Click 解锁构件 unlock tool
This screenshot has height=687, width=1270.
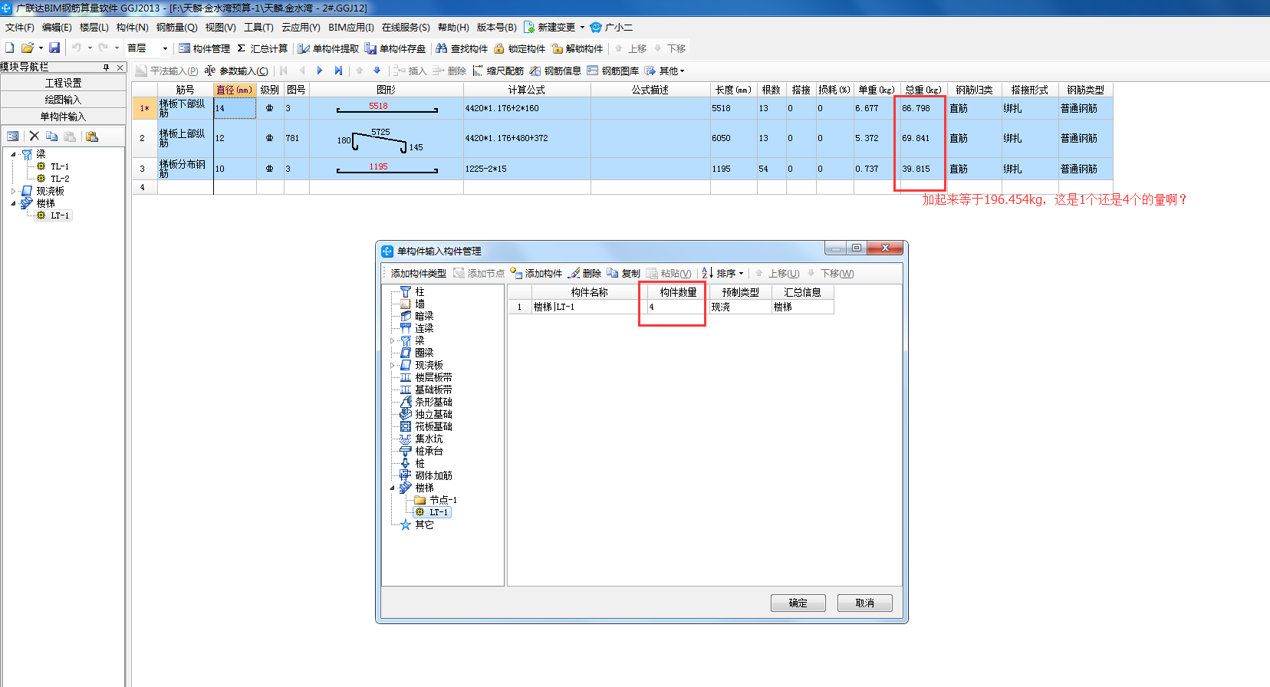[x=577, y=48]
